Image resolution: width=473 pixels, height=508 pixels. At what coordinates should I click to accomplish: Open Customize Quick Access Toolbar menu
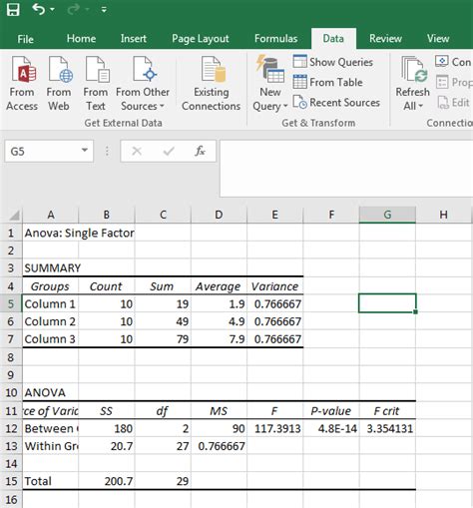[x=104, y=10]
